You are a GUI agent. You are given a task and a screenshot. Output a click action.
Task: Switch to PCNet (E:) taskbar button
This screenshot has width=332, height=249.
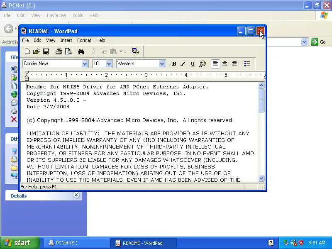[x=76, y=243]
